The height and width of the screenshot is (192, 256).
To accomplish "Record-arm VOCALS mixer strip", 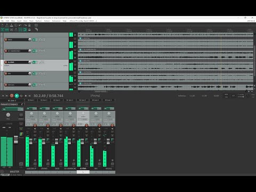I will [112, 125].
